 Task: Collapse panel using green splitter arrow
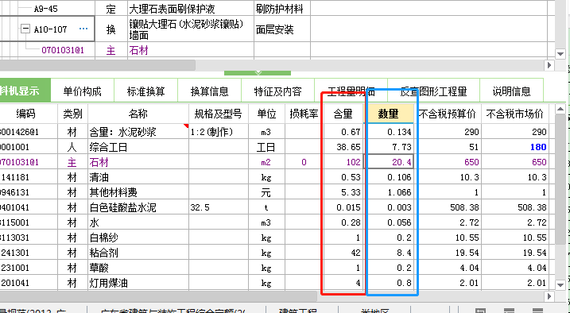[x=258, y=73]
